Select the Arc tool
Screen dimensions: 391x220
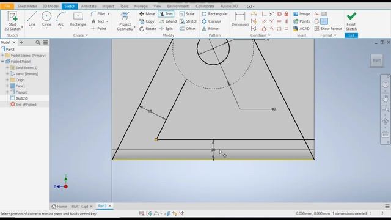click(x=60, y=19)
